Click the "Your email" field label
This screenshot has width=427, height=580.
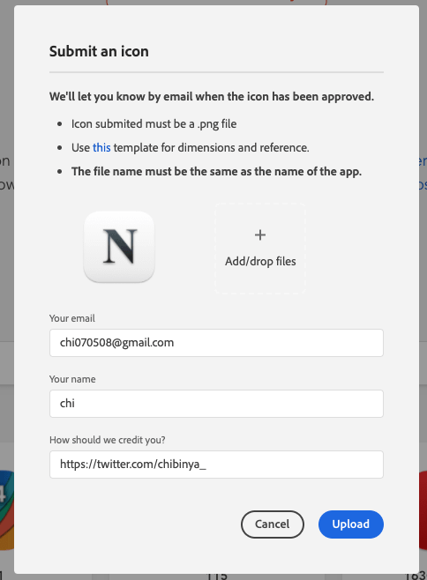point(72,318)
